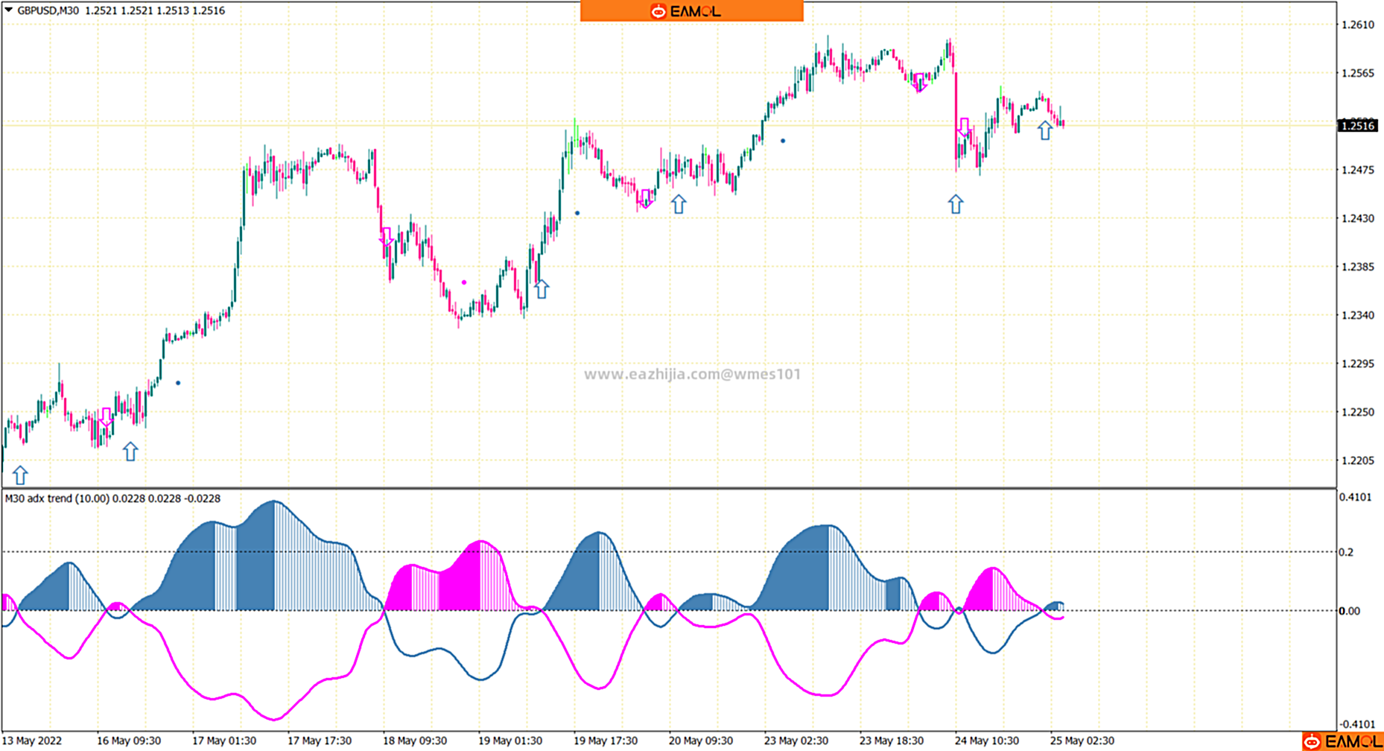Click the 1.2610 price on the scale

1357,25
